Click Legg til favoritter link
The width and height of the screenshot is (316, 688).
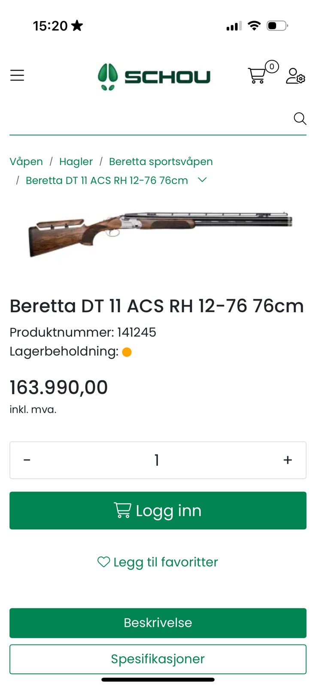coord(165,562)
